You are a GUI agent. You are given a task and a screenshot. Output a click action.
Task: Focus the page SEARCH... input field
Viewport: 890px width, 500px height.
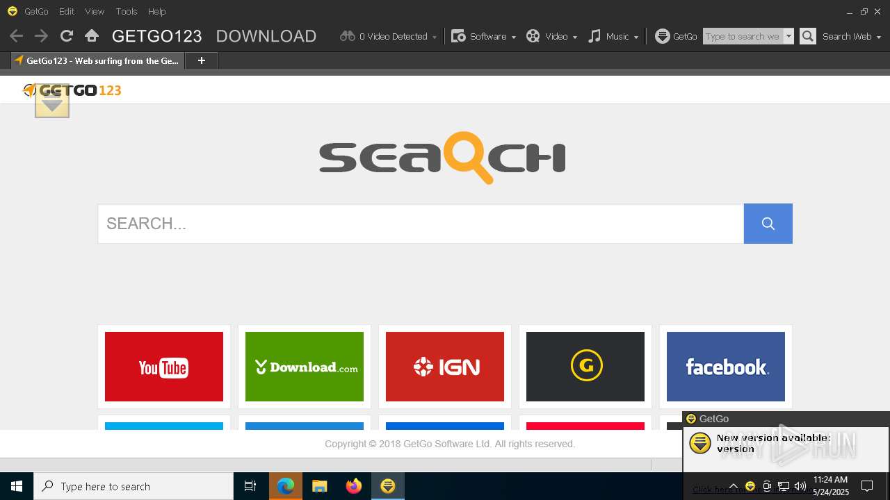(421, 224)
